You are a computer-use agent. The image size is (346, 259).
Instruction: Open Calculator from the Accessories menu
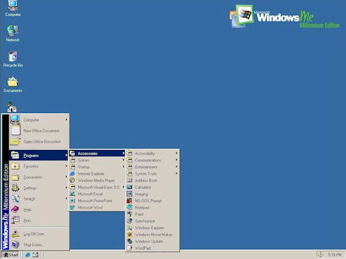(142, 187)
